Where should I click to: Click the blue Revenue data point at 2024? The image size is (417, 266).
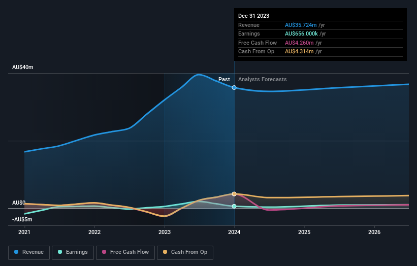point(234,87)
